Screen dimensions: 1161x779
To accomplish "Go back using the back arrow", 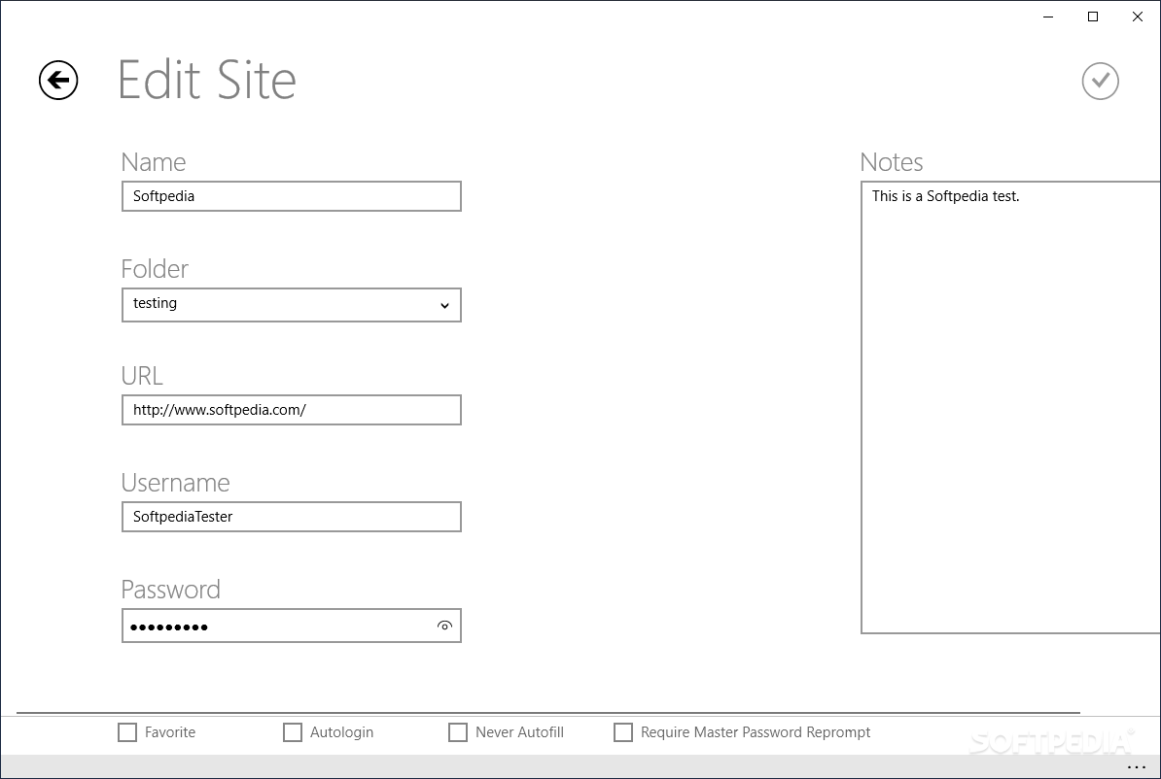I will coord(58,80).
